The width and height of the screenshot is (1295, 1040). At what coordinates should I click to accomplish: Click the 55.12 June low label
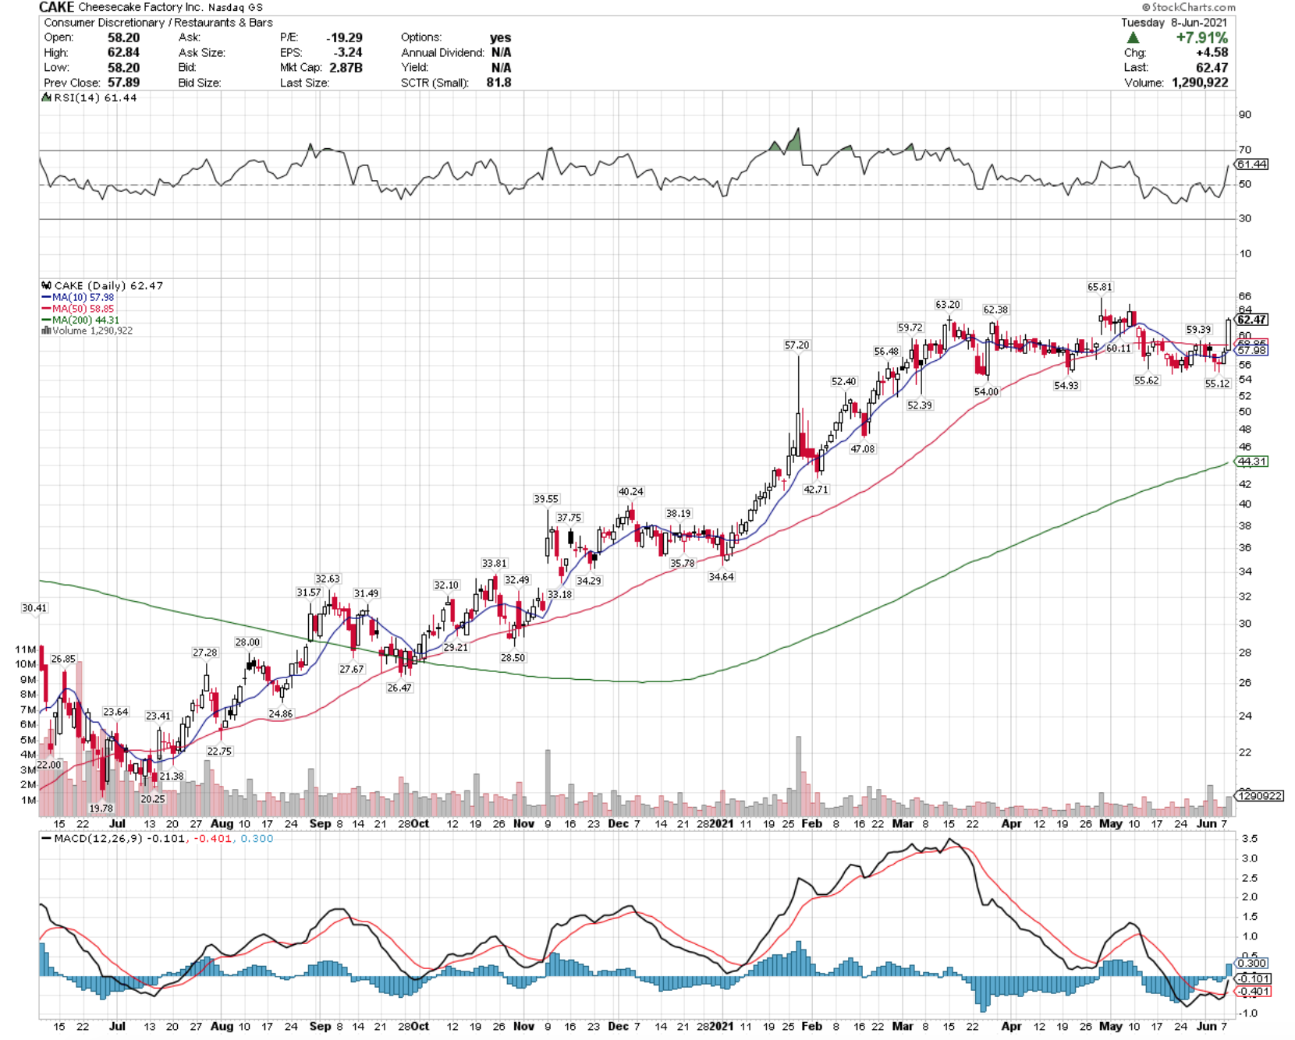click(1217, 384)
